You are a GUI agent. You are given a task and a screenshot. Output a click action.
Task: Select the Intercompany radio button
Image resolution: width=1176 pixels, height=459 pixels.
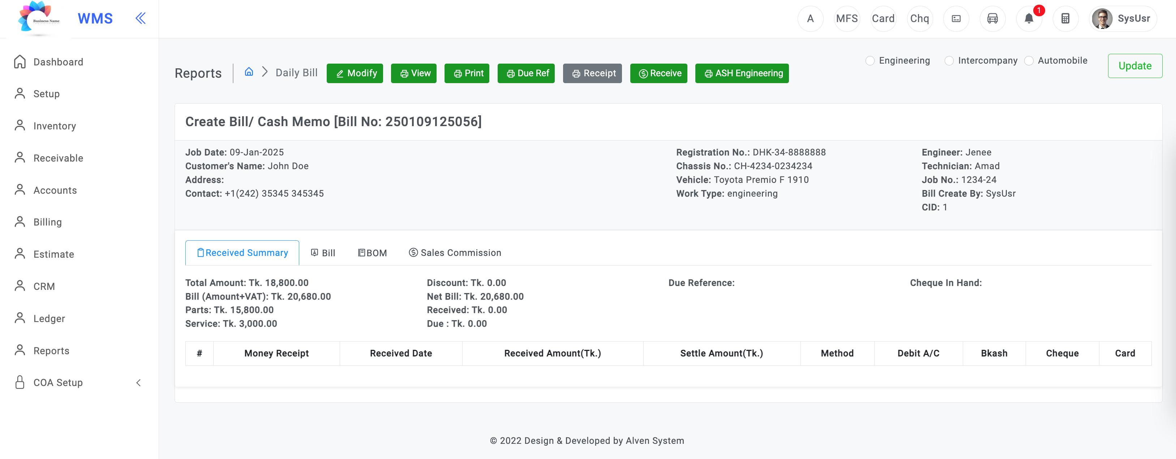[x=949, y=61]
